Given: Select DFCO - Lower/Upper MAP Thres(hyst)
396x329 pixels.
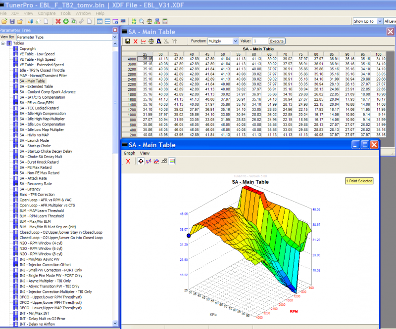Looking at the screenshot, I should click(x=50, y=308).
